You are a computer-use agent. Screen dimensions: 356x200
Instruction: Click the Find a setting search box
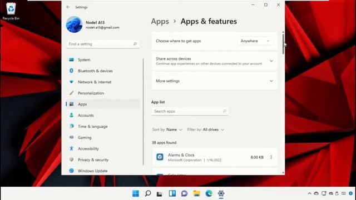(x=103, y=44)
